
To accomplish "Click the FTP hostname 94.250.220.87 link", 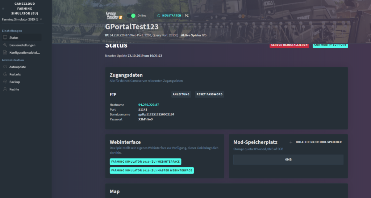I will point(149,105).
